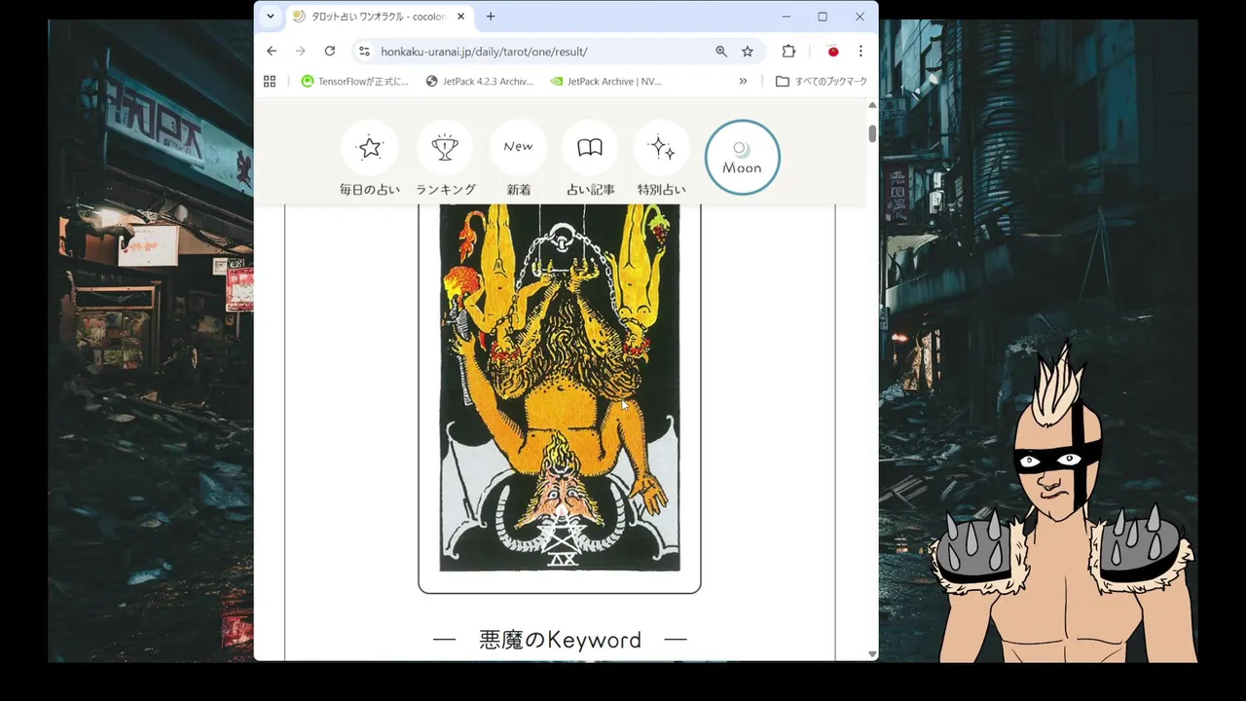
Task: Open the Extensions puzzle icon
Action: pos(788,52)
